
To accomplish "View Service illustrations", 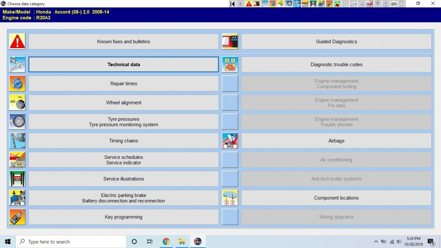I will pyautogui.click(x=123, y=179).
